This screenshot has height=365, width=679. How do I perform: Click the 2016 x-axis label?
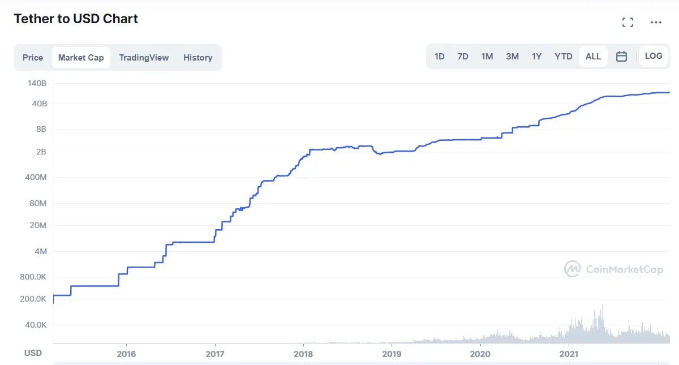[x=126, y=354]
